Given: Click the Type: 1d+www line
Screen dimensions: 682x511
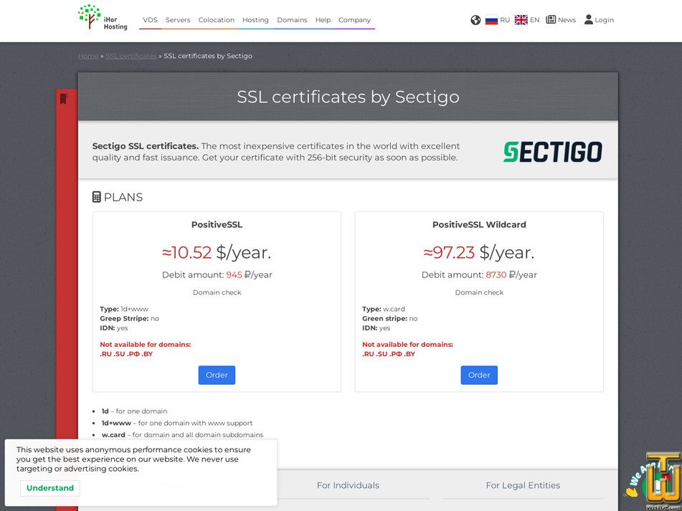Looking at the screenshot, I should click(x=124, y=309).
